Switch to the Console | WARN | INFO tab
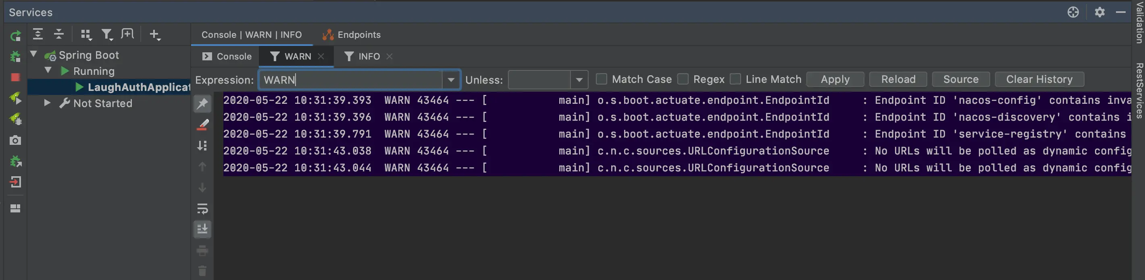 point(252,35)
